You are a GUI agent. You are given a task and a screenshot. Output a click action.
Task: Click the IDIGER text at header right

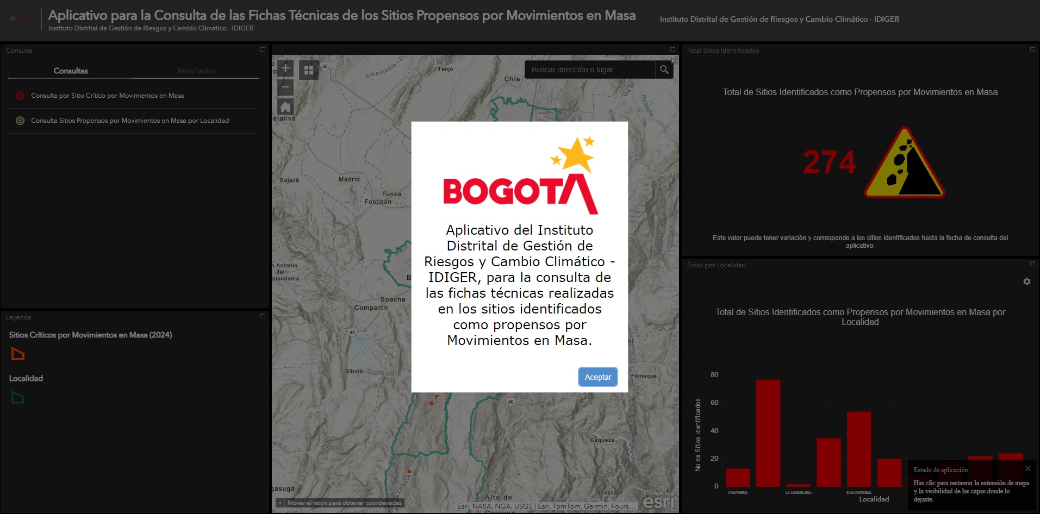click(x=780, y=19)
